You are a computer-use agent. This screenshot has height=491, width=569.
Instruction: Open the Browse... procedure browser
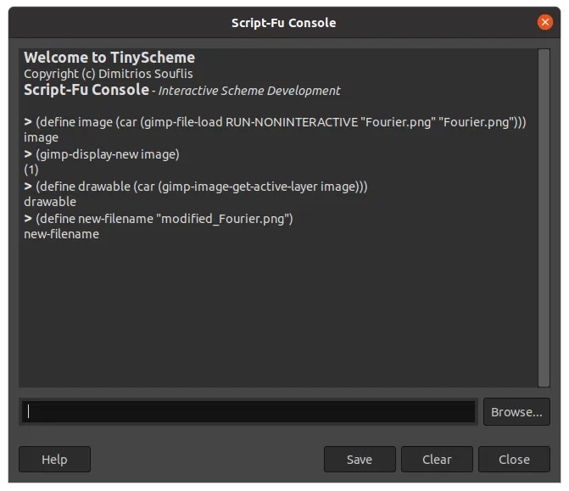pos(516,412)
